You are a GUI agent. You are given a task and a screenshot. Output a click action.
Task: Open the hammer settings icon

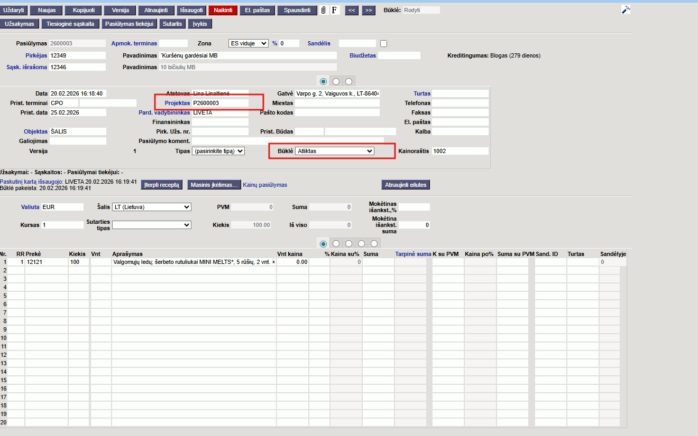coord(626,10)
